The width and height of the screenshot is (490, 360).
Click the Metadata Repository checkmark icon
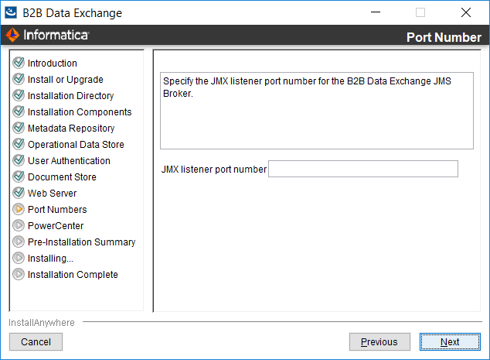point(19,128)
